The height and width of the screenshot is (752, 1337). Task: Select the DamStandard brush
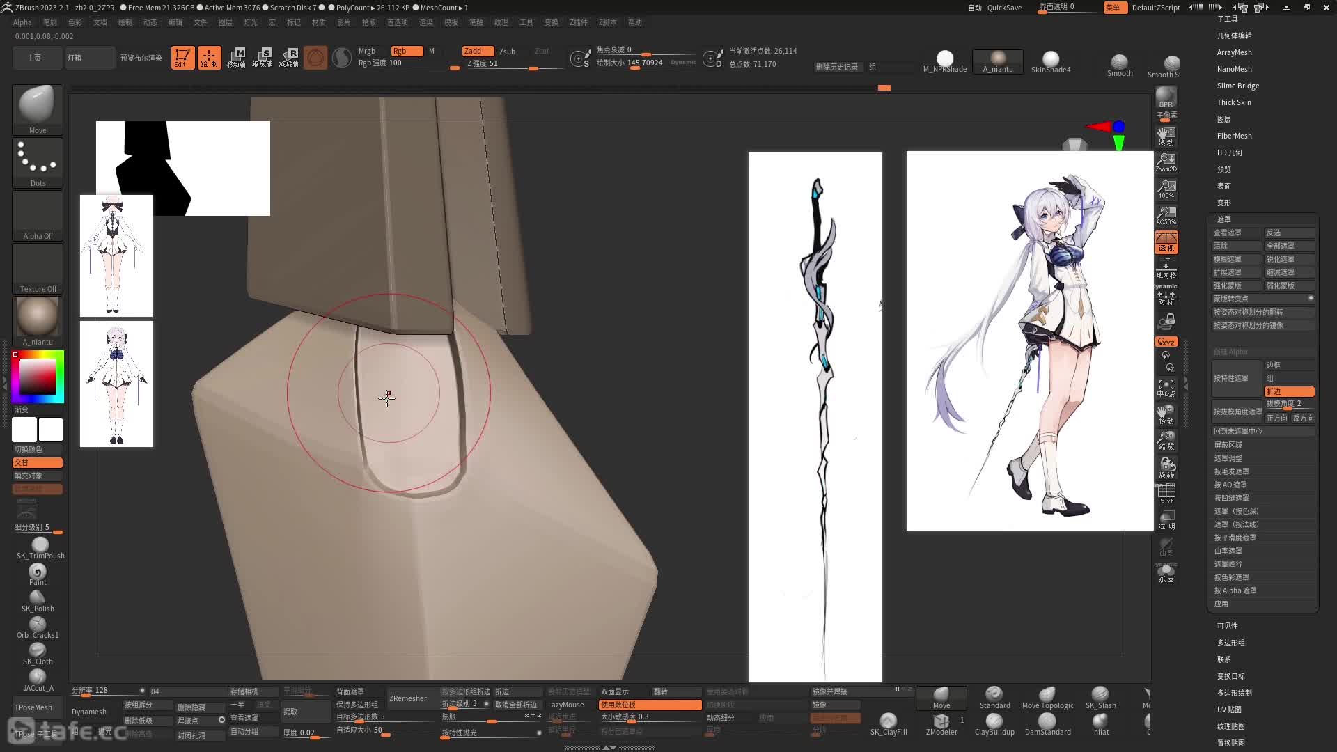tap(1047, 724)
